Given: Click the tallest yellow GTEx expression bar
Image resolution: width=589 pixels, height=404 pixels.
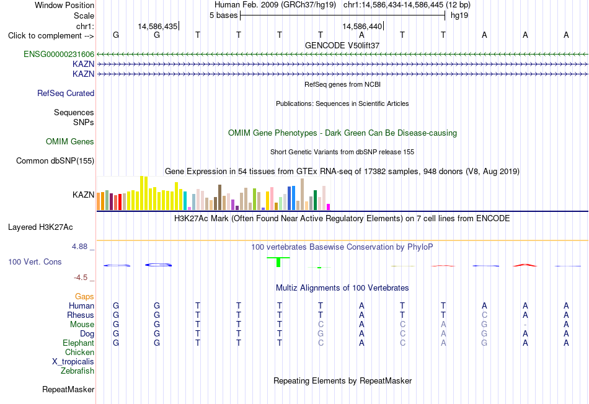Looking at the screenshot, I should pos(142,193).
